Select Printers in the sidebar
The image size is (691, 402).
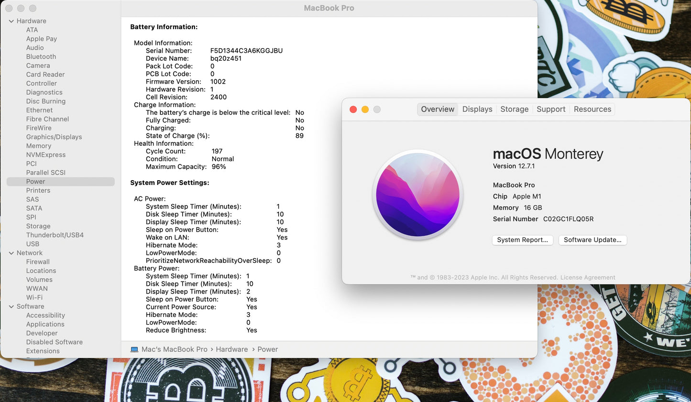(x=38, y=190)
